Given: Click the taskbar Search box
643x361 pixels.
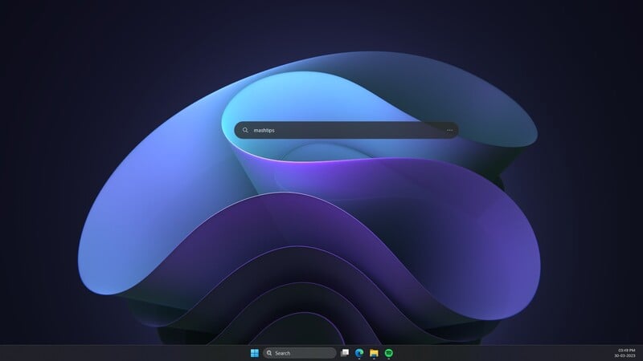Looking at the screenshot, I should point(299,353).
